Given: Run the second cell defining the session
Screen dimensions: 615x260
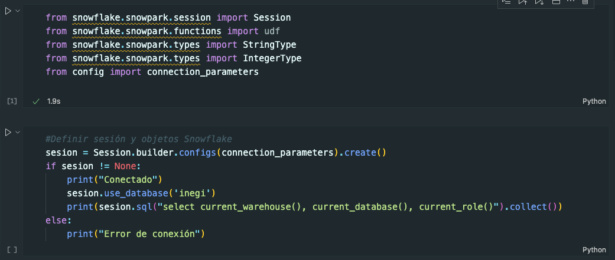Looking at the screenshot, I should (8, 132).
